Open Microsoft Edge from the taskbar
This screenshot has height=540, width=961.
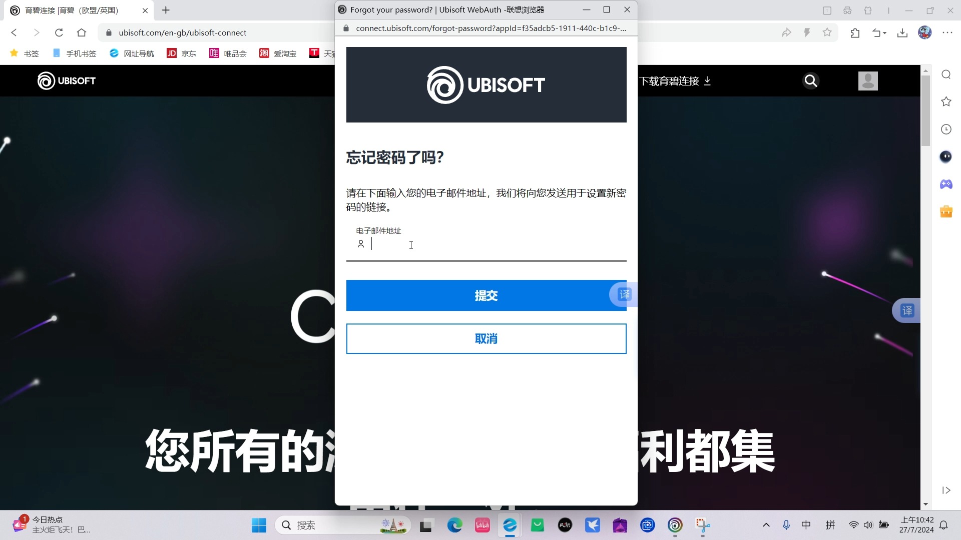(x=454, y=525)
